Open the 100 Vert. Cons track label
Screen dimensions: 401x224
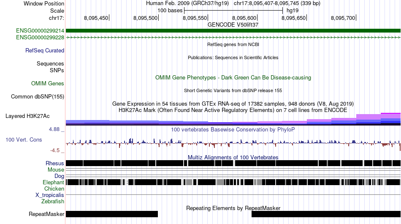coord(24,139)
